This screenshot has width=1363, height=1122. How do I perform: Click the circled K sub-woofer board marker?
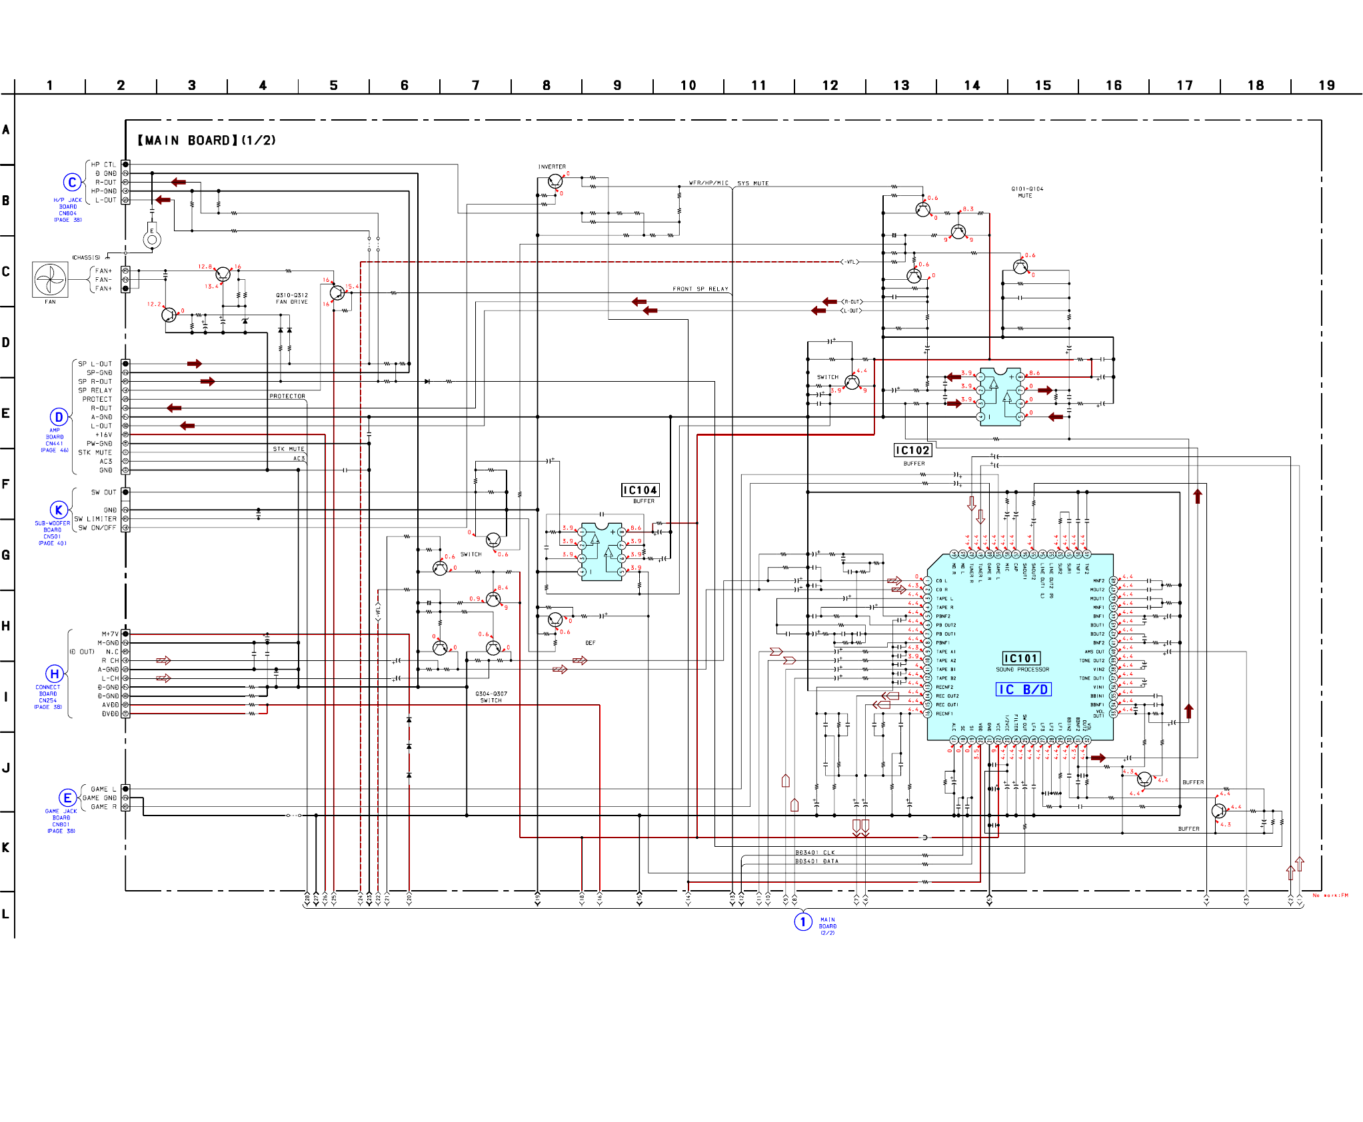(59, 510)
